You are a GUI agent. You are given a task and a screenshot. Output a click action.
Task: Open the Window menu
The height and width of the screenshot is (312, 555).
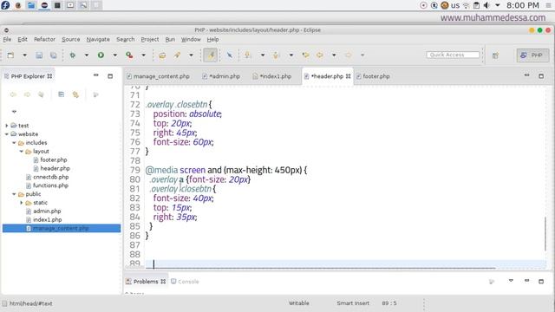coord(191,39)
